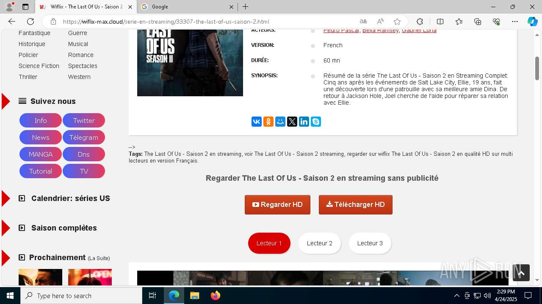Click the browser back arrow
This screenshot has width=542, height=304.
tap(12, 22)
